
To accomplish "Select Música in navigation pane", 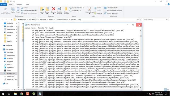I will pos(9,65).
